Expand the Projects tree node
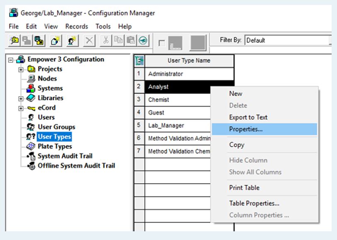This screenshot has height=240, width=337. [21, 70]
